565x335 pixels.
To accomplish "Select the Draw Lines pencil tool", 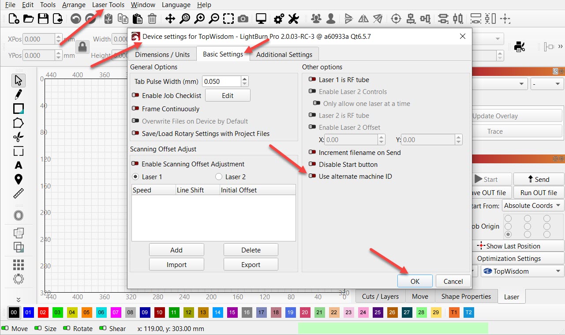I will tap(18, 94).
